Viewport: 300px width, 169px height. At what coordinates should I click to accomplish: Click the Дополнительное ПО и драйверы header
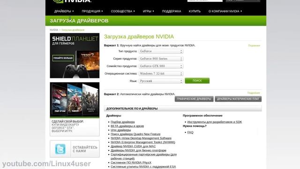(x=132, y=108)
